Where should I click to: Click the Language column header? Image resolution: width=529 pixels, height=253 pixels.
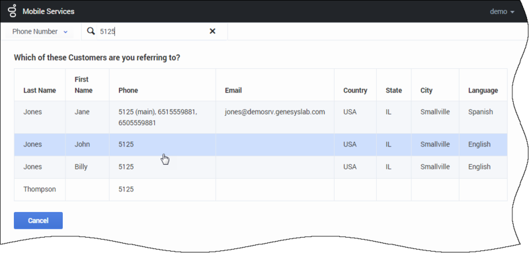[x=483, y=91]
